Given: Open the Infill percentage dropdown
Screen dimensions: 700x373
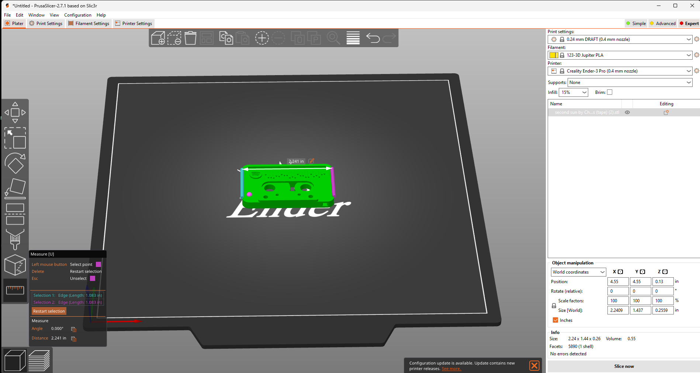Looking at the screenshot, I should [x=573, y=92].
